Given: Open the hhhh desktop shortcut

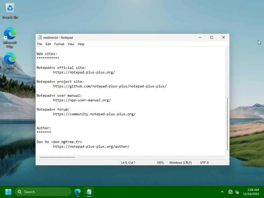Looking at the screenshot, I should point(10,61).
